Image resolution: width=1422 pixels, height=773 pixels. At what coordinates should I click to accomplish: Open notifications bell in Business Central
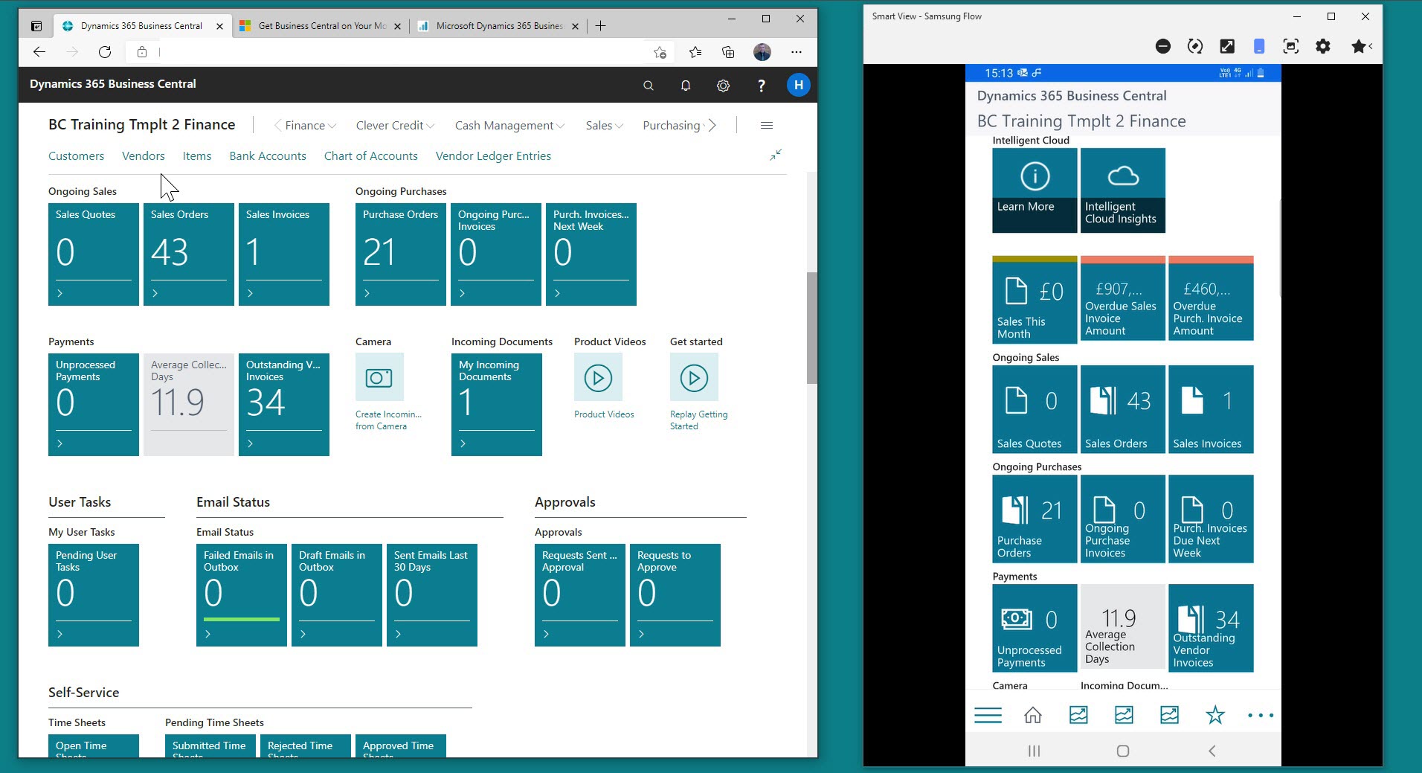686,86
